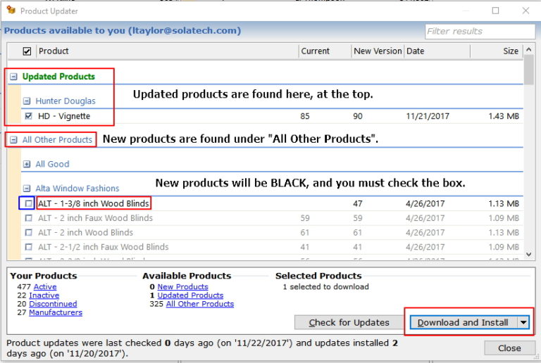Sort by the New Version column header
Viewport: 541px width, 363px height.
378,51
